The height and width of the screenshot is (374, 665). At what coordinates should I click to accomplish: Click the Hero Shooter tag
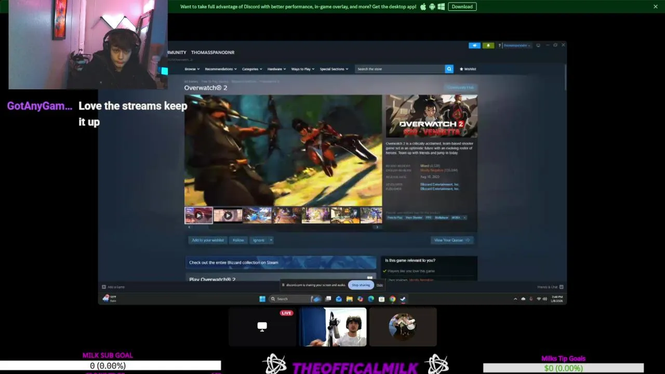pyautogui.click(x=414, y=218)
